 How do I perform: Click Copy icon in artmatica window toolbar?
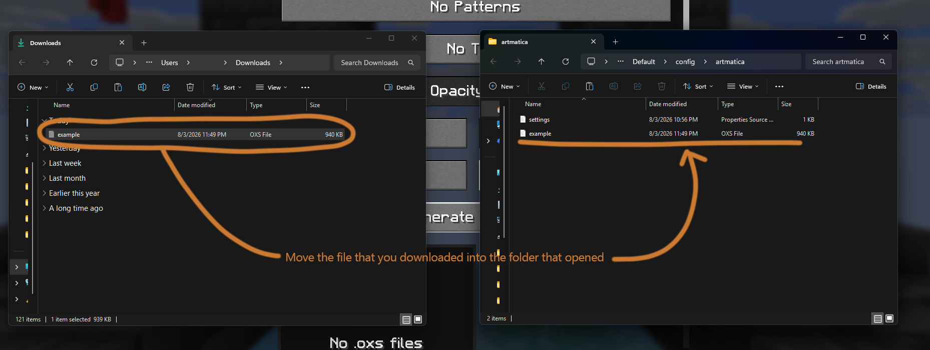566,86
